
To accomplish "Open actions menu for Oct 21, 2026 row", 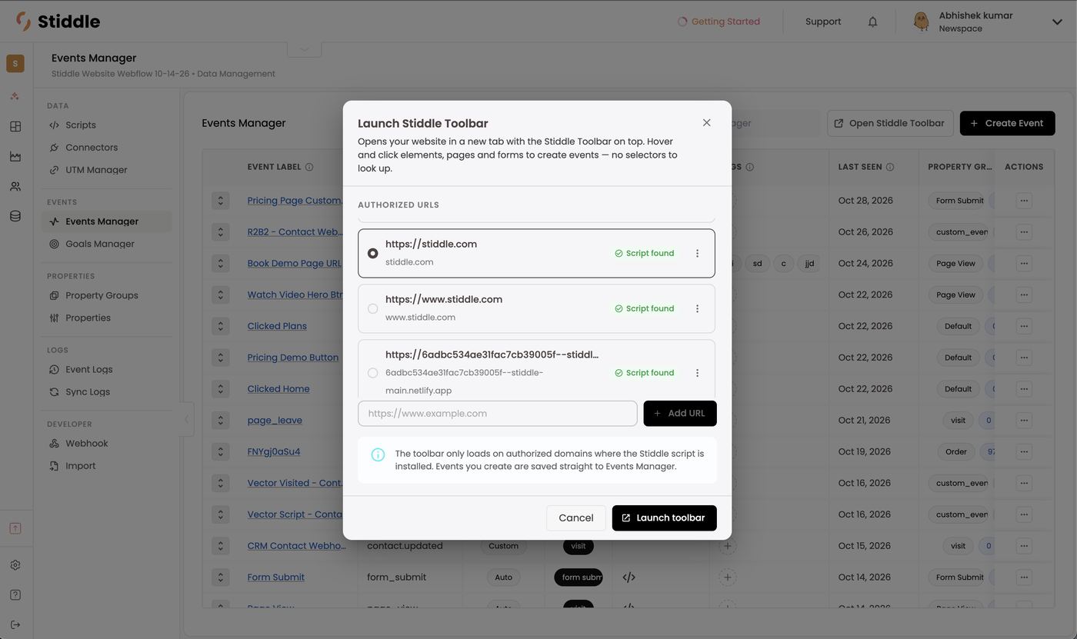I will (1024, 421).
